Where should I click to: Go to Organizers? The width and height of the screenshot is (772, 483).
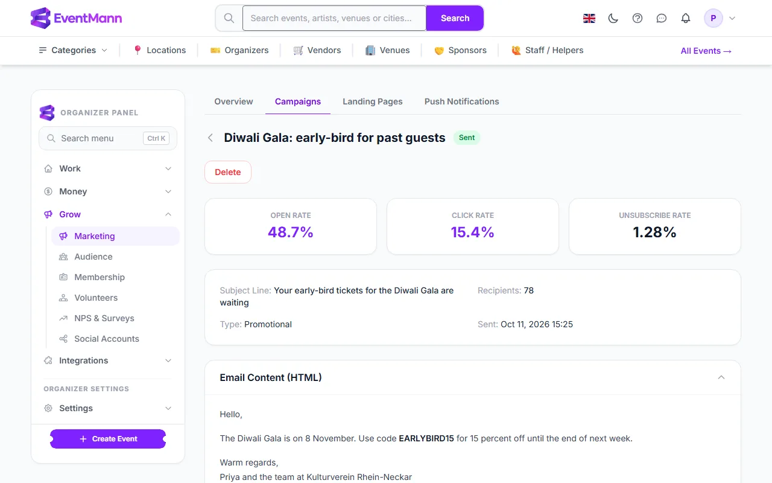pyautogui.click(x=239, y=50)
